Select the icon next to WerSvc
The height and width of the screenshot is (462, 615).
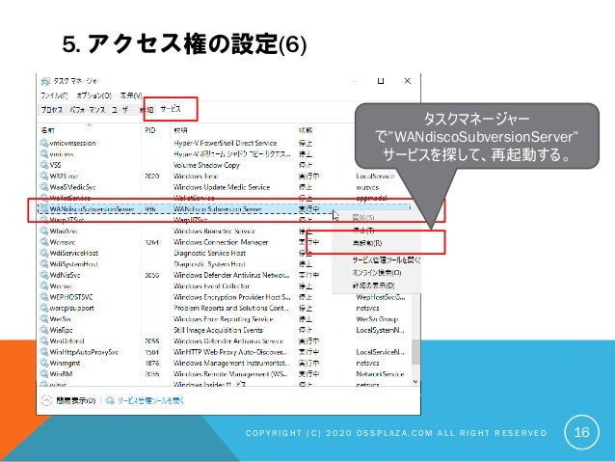tap(44, 318)
